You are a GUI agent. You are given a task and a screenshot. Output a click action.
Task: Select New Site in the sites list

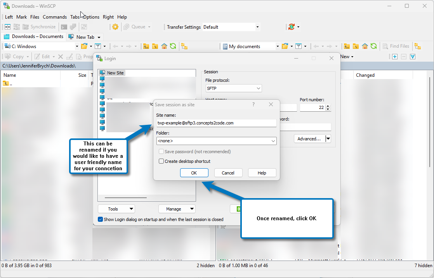112,73
